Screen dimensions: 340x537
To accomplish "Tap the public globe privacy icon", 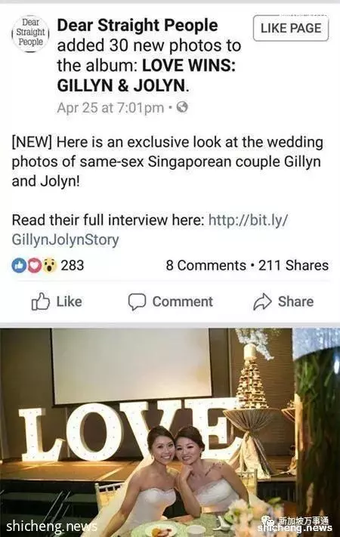I will pyautogui.click(x=182, y=107).
